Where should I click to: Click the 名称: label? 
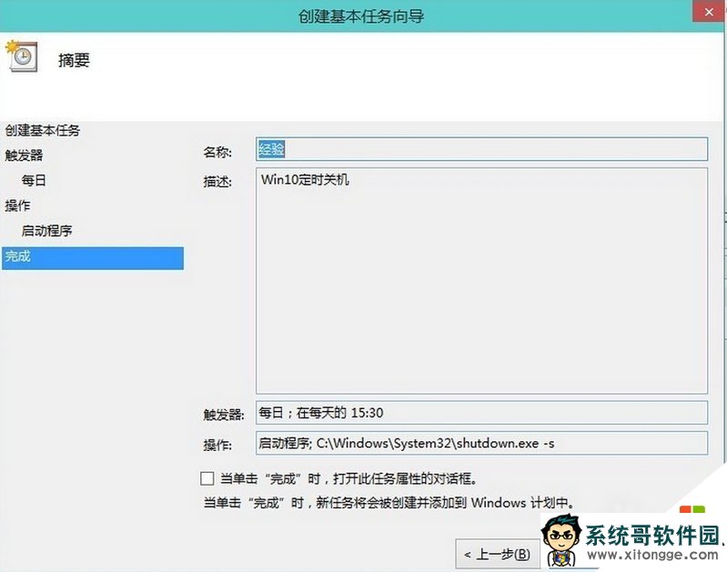point(217,152)
